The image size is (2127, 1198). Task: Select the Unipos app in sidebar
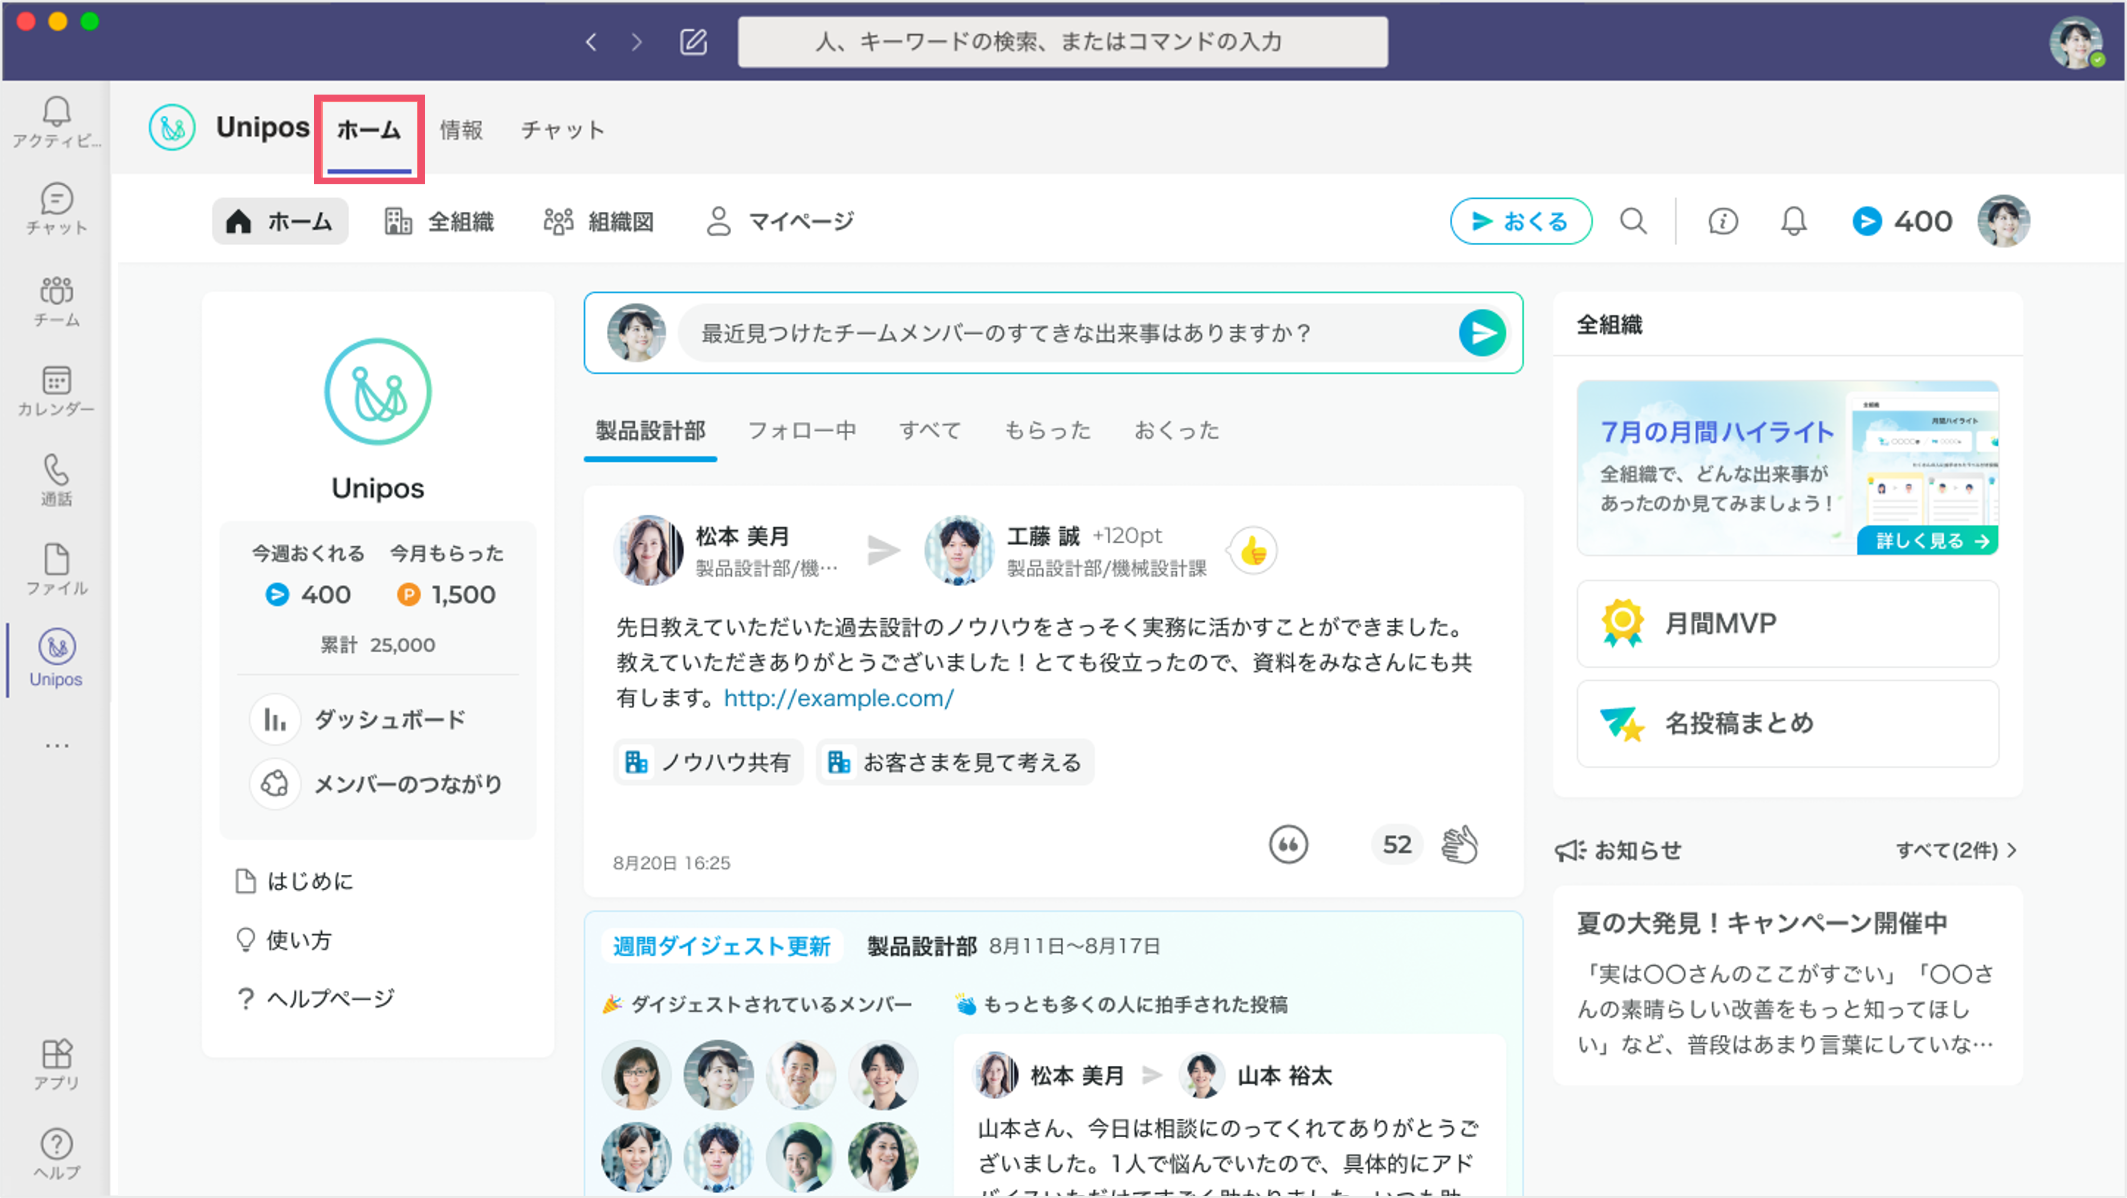[x=56, y=659]
